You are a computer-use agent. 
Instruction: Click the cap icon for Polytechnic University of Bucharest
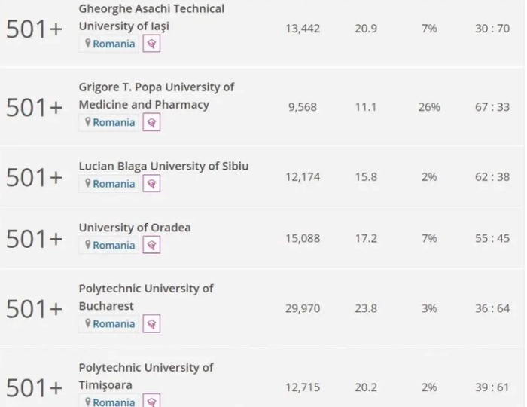tap(151, 324)
